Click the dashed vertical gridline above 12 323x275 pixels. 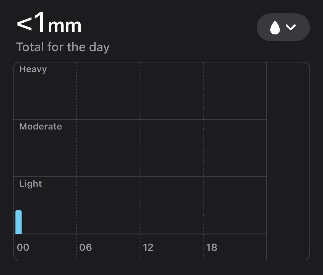coord(140,149)
